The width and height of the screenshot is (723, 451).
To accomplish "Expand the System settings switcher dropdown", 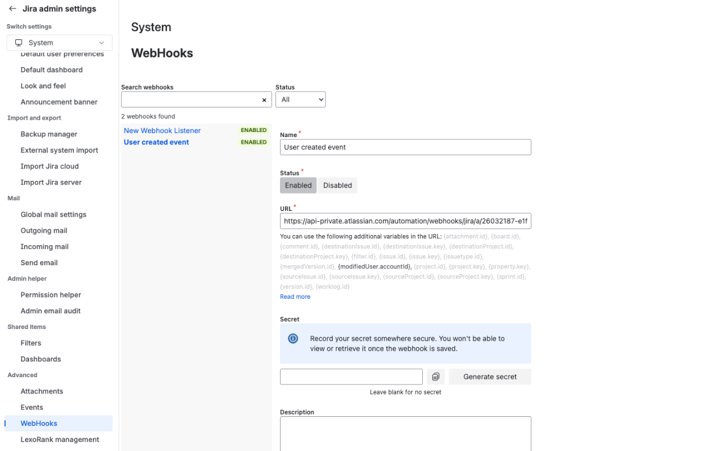I will (x=101, y=42).
